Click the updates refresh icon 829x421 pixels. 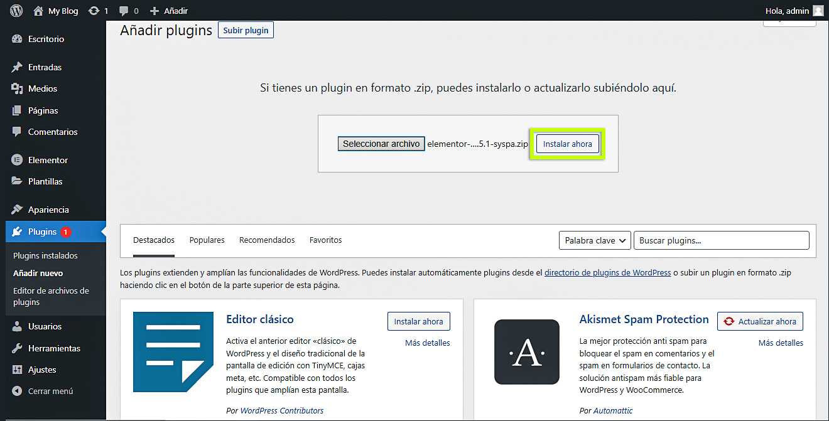click(94, 11)
